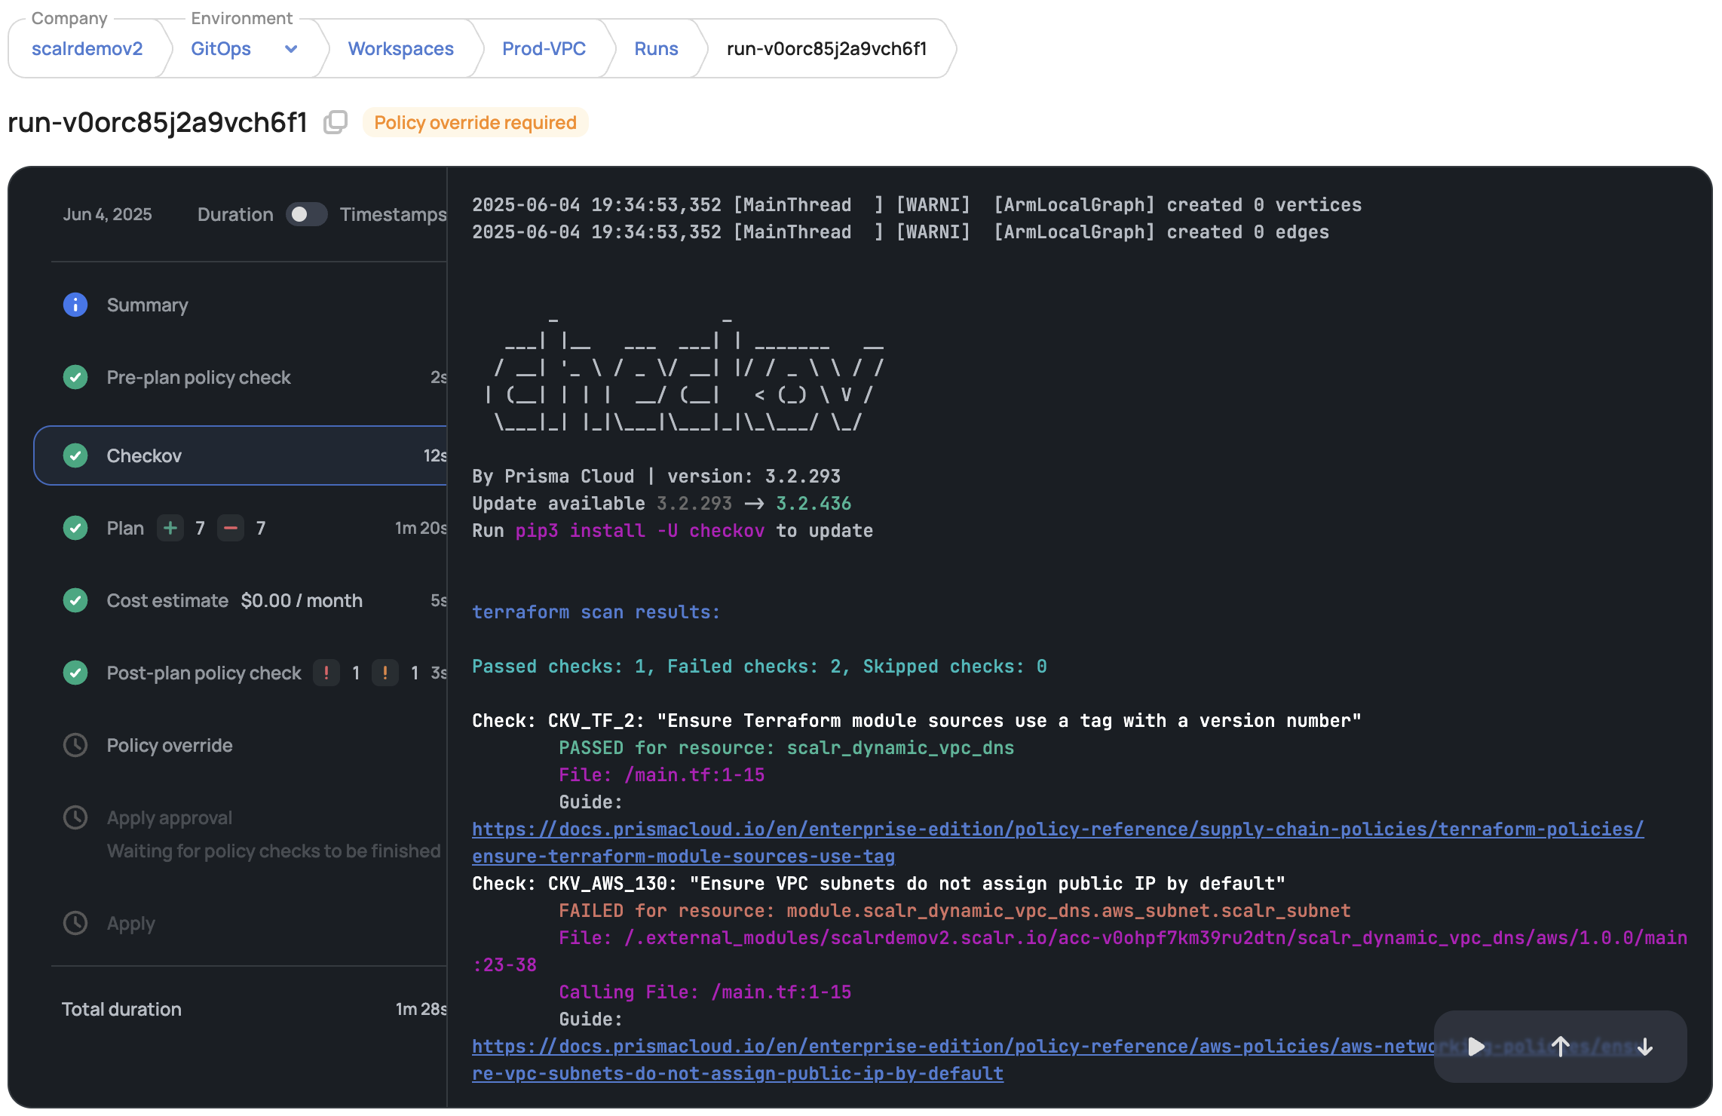Screen dimensions: 1722x1116
Task: Jump to bottom of log with down arrow
Action: [x=1645, y=1047]
